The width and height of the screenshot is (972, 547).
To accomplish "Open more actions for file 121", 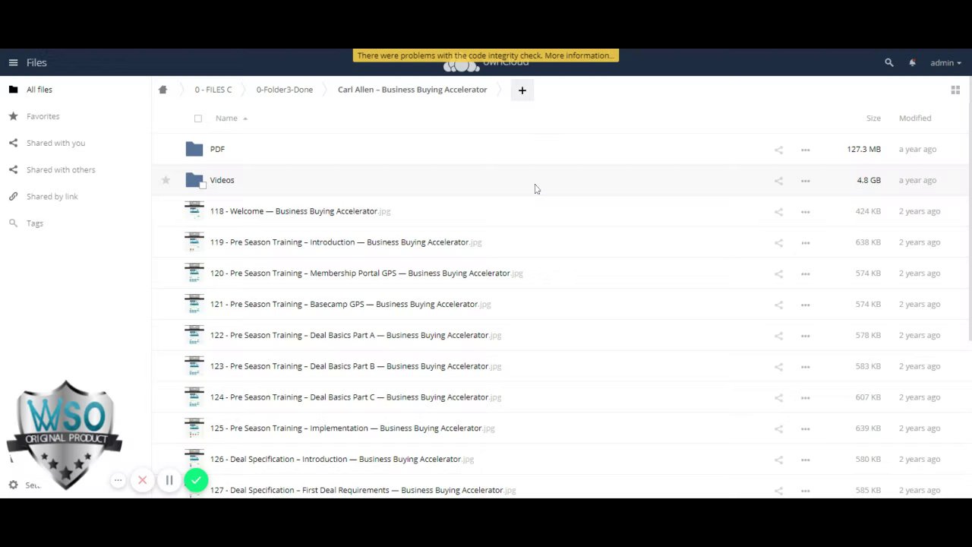I will point(806,305).
